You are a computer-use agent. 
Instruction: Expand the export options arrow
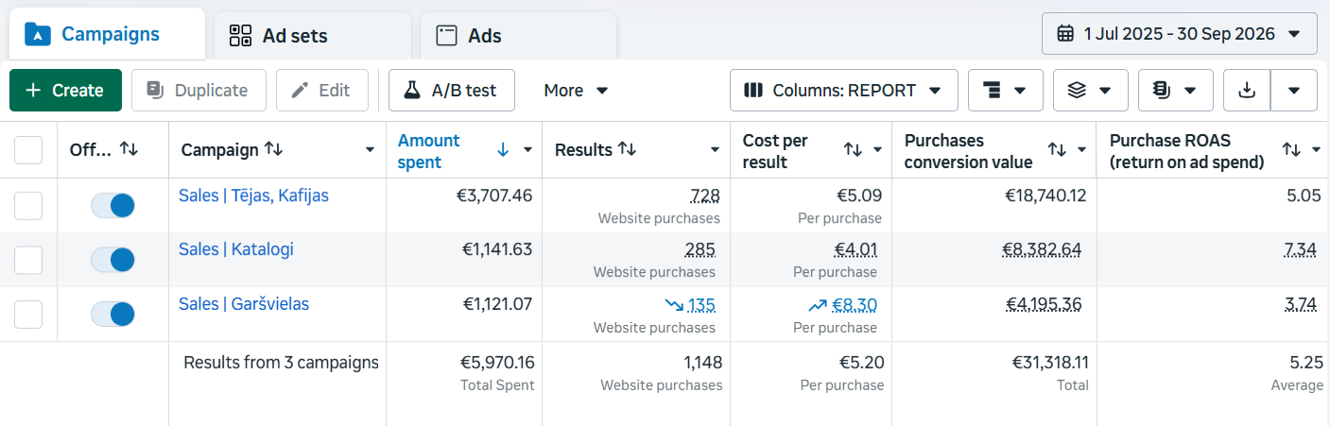tap(1294, 91)
